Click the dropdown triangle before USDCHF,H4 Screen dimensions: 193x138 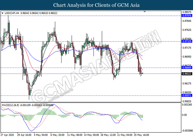2,13
